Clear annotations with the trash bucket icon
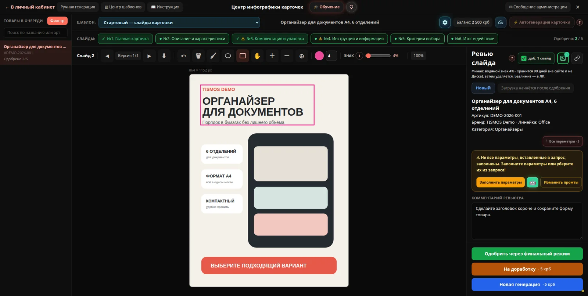The height and width of the screenshot is (296, 588). pos(198,56)
